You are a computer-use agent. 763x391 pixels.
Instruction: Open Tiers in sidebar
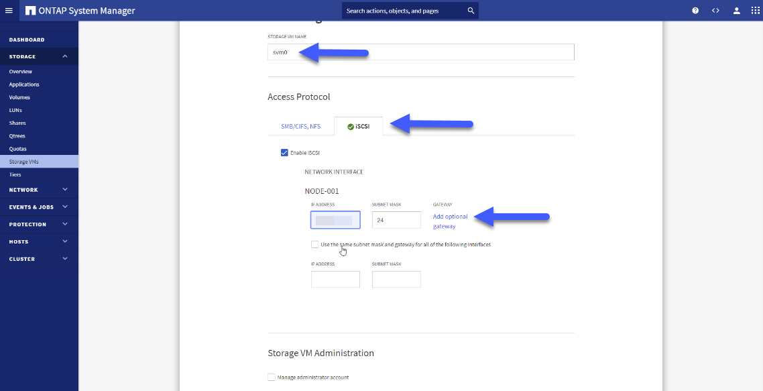pyautogui.click(x=15, y=174)
